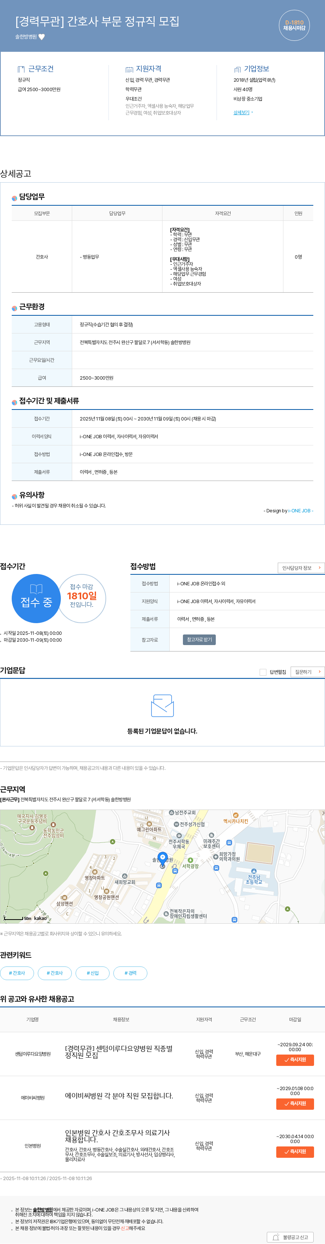Click the 예그린아파트 marker on map
Image resolution: width=325 pixels, height=1244 pixels.
click(149, 824)
